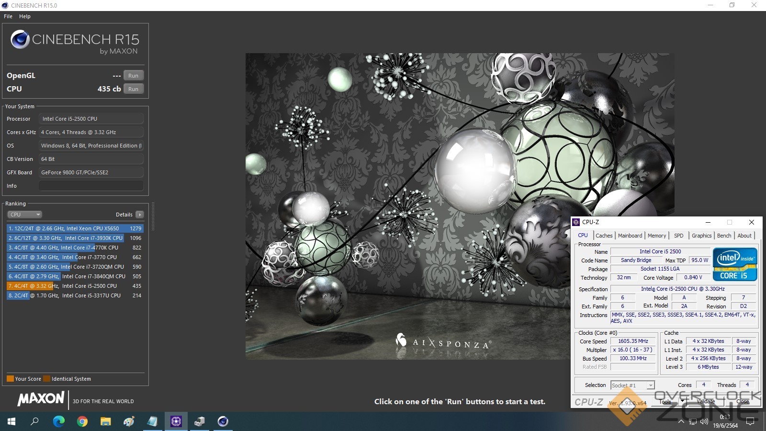Image resolution: width=766 pixels, height=431 pixels.
Task: Open CPU-Z from the taskbar
Action: point(176,421)
